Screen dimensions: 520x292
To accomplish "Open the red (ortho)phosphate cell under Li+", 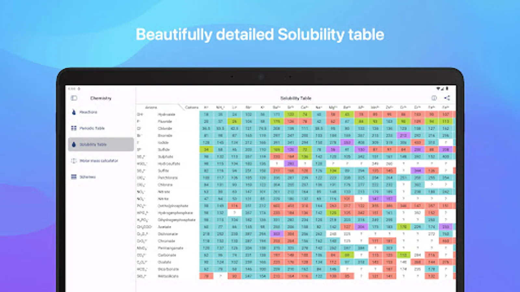I will 234,206.
